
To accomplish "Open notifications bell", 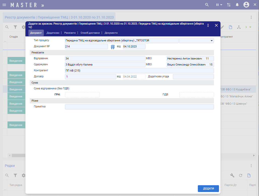I will (x=237, y=5).
